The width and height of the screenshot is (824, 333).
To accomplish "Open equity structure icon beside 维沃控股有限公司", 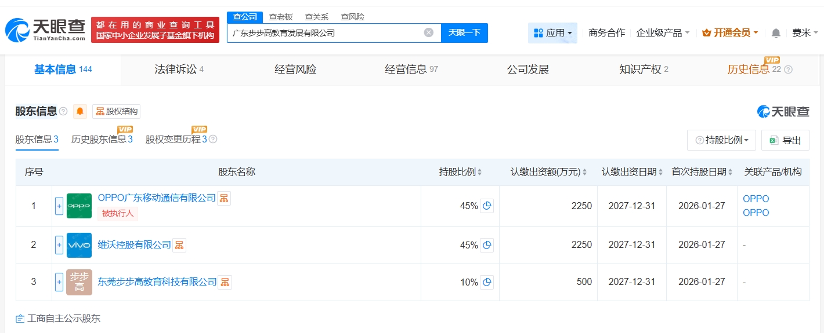I will click(x=179, y=245).
